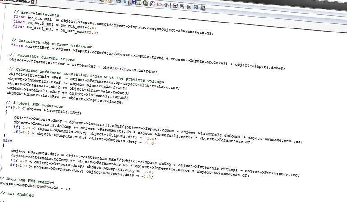Click the '// Pre-calculations' comment line
The height and width of the screenshot is (202, 347).
(36, 14)
